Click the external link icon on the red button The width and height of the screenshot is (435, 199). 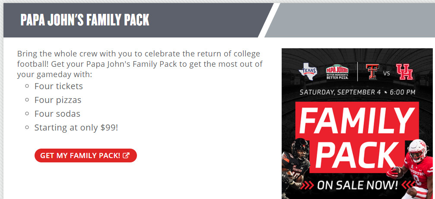pyautogui.click(x=126, y=155)
